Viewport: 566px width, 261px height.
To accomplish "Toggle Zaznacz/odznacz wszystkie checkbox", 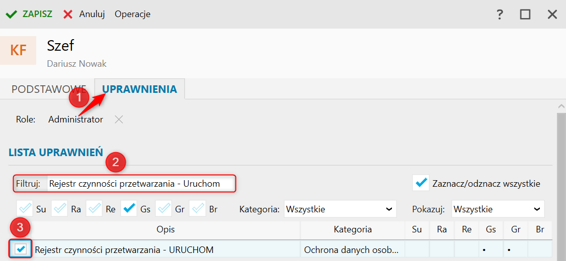I will [x=421, y=183].
